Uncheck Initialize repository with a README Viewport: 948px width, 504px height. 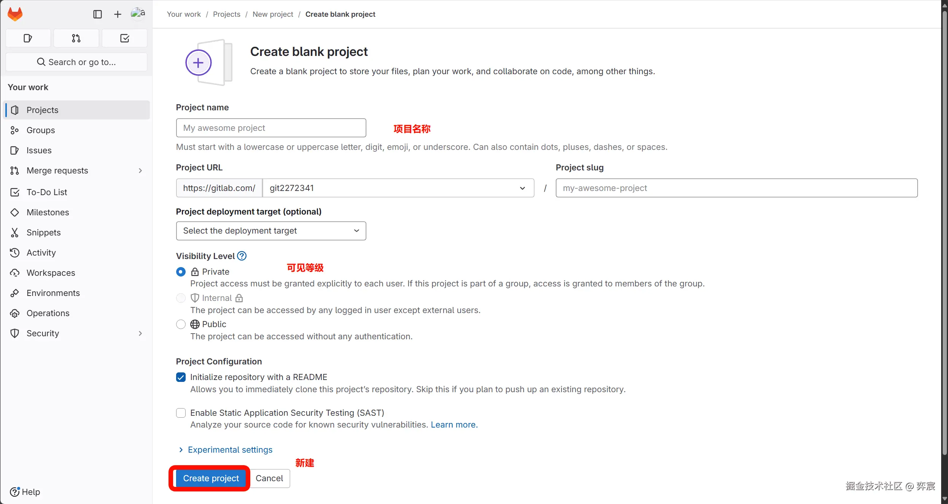tap(181, 377)
